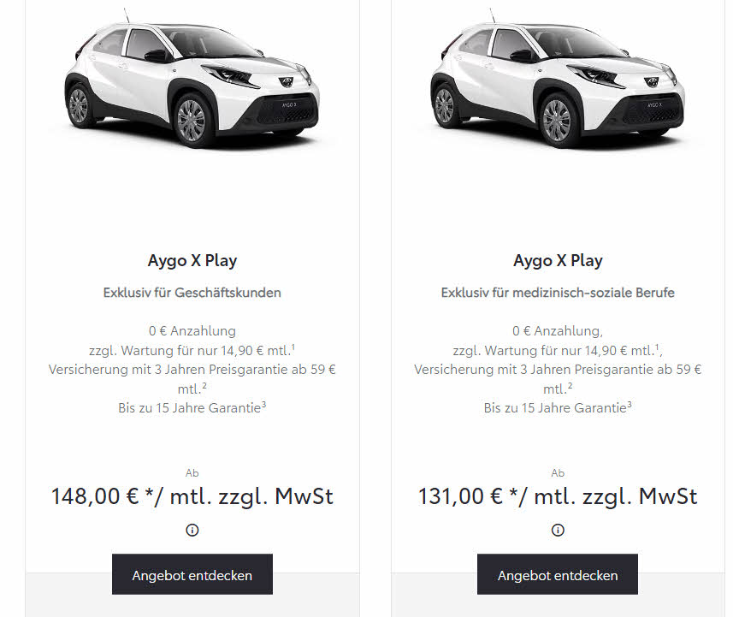Click footnote 3 after right card Garantie

630,405
